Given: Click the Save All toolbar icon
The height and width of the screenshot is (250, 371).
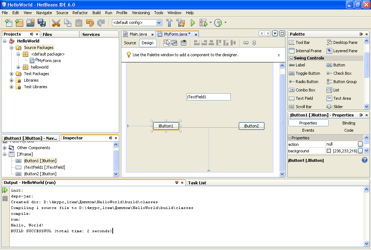Looking at the screenshot, I should [x=41, y=22].
